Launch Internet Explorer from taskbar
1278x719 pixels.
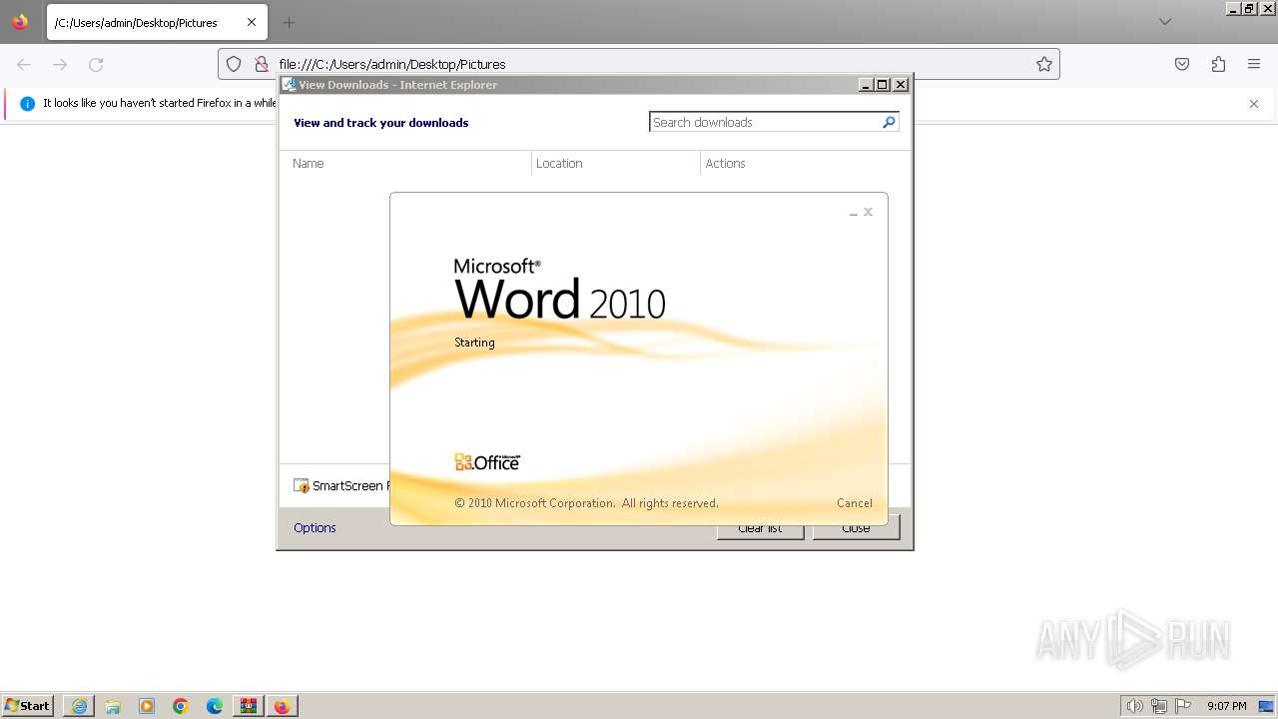click(79, 706)
